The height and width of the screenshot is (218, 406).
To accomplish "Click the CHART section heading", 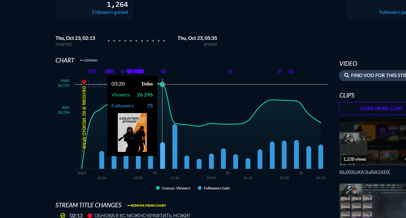I will coord(65,61).
